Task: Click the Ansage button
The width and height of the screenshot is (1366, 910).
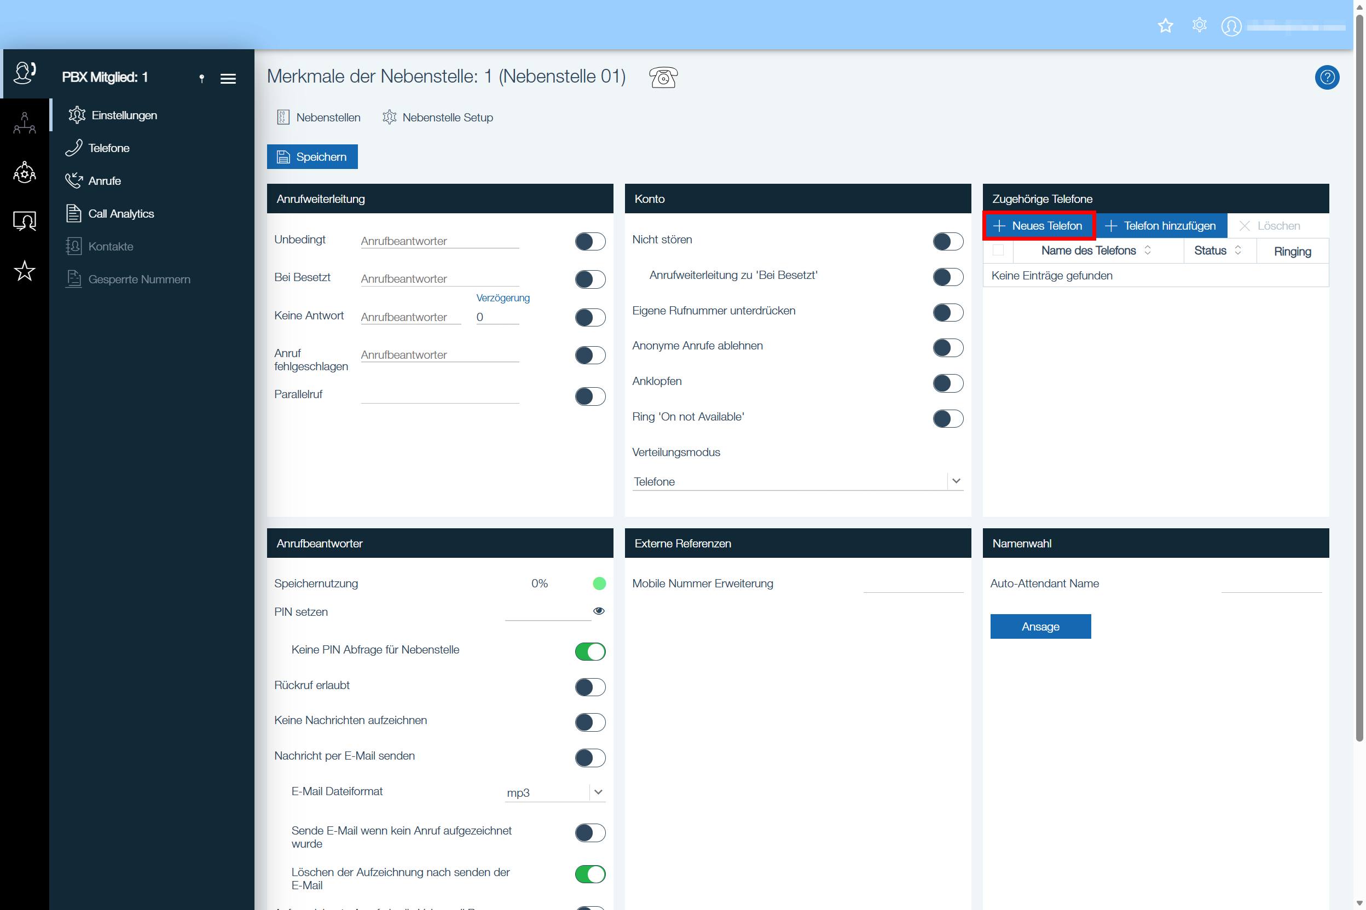Action: click(1040, 626)
